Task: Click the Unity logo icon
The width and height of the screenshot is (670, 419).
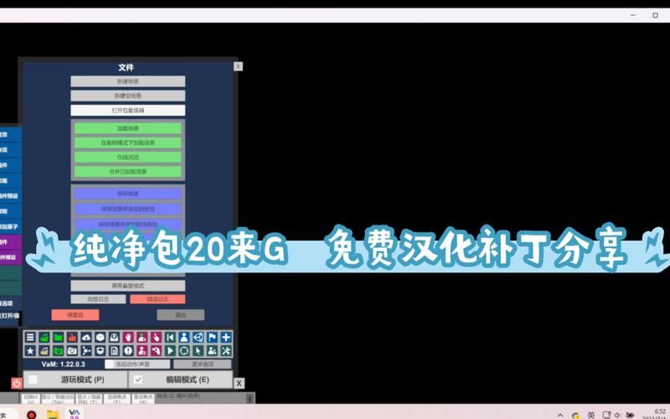Action: coord(198,338)
